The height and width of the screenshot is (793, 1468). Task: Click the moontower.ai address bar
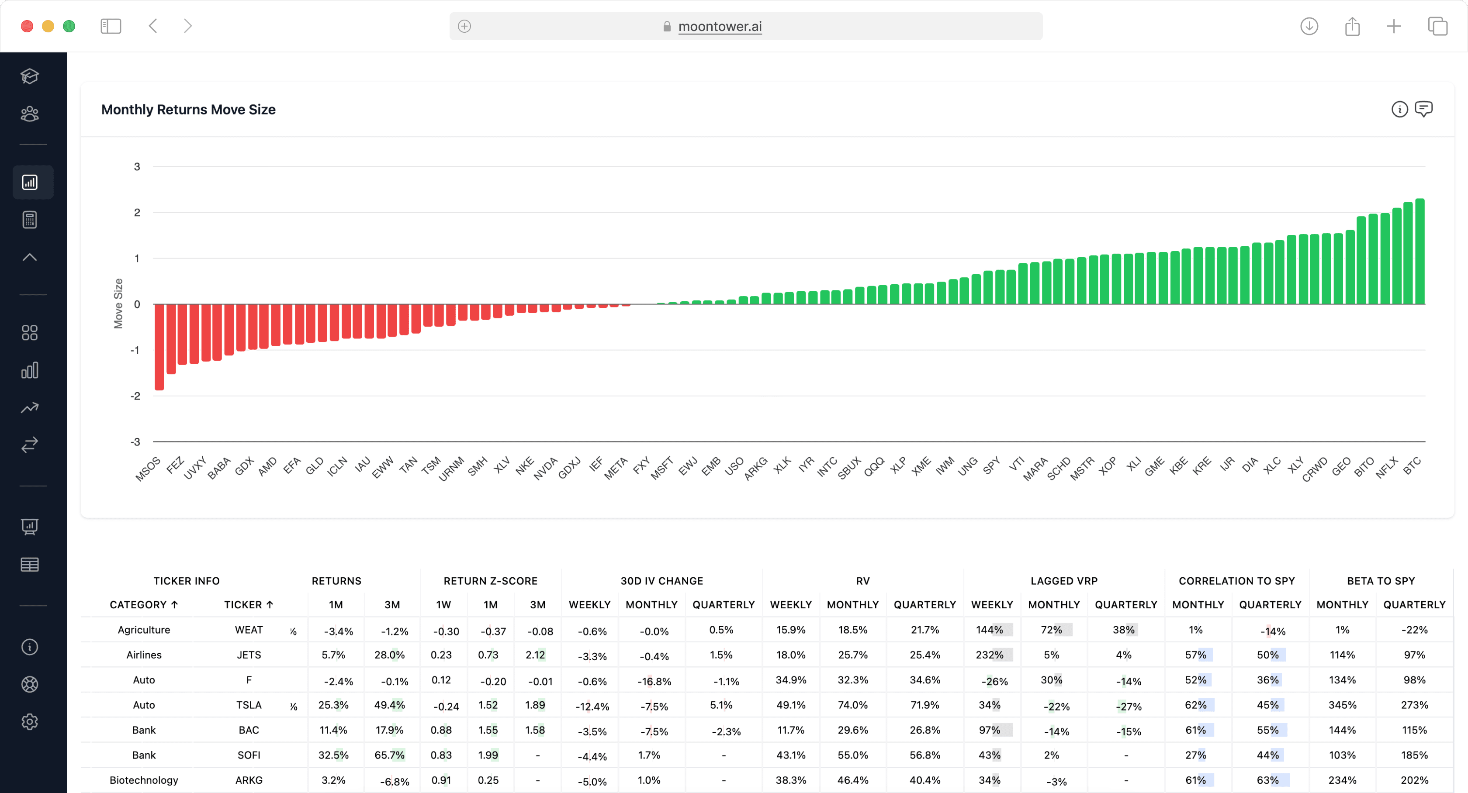click(719, 26)
